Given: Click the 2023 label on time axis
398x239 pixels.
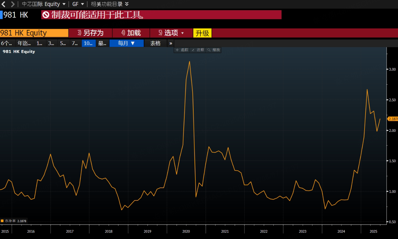Looking at the screenshot, I should click(x=302, y=231).
